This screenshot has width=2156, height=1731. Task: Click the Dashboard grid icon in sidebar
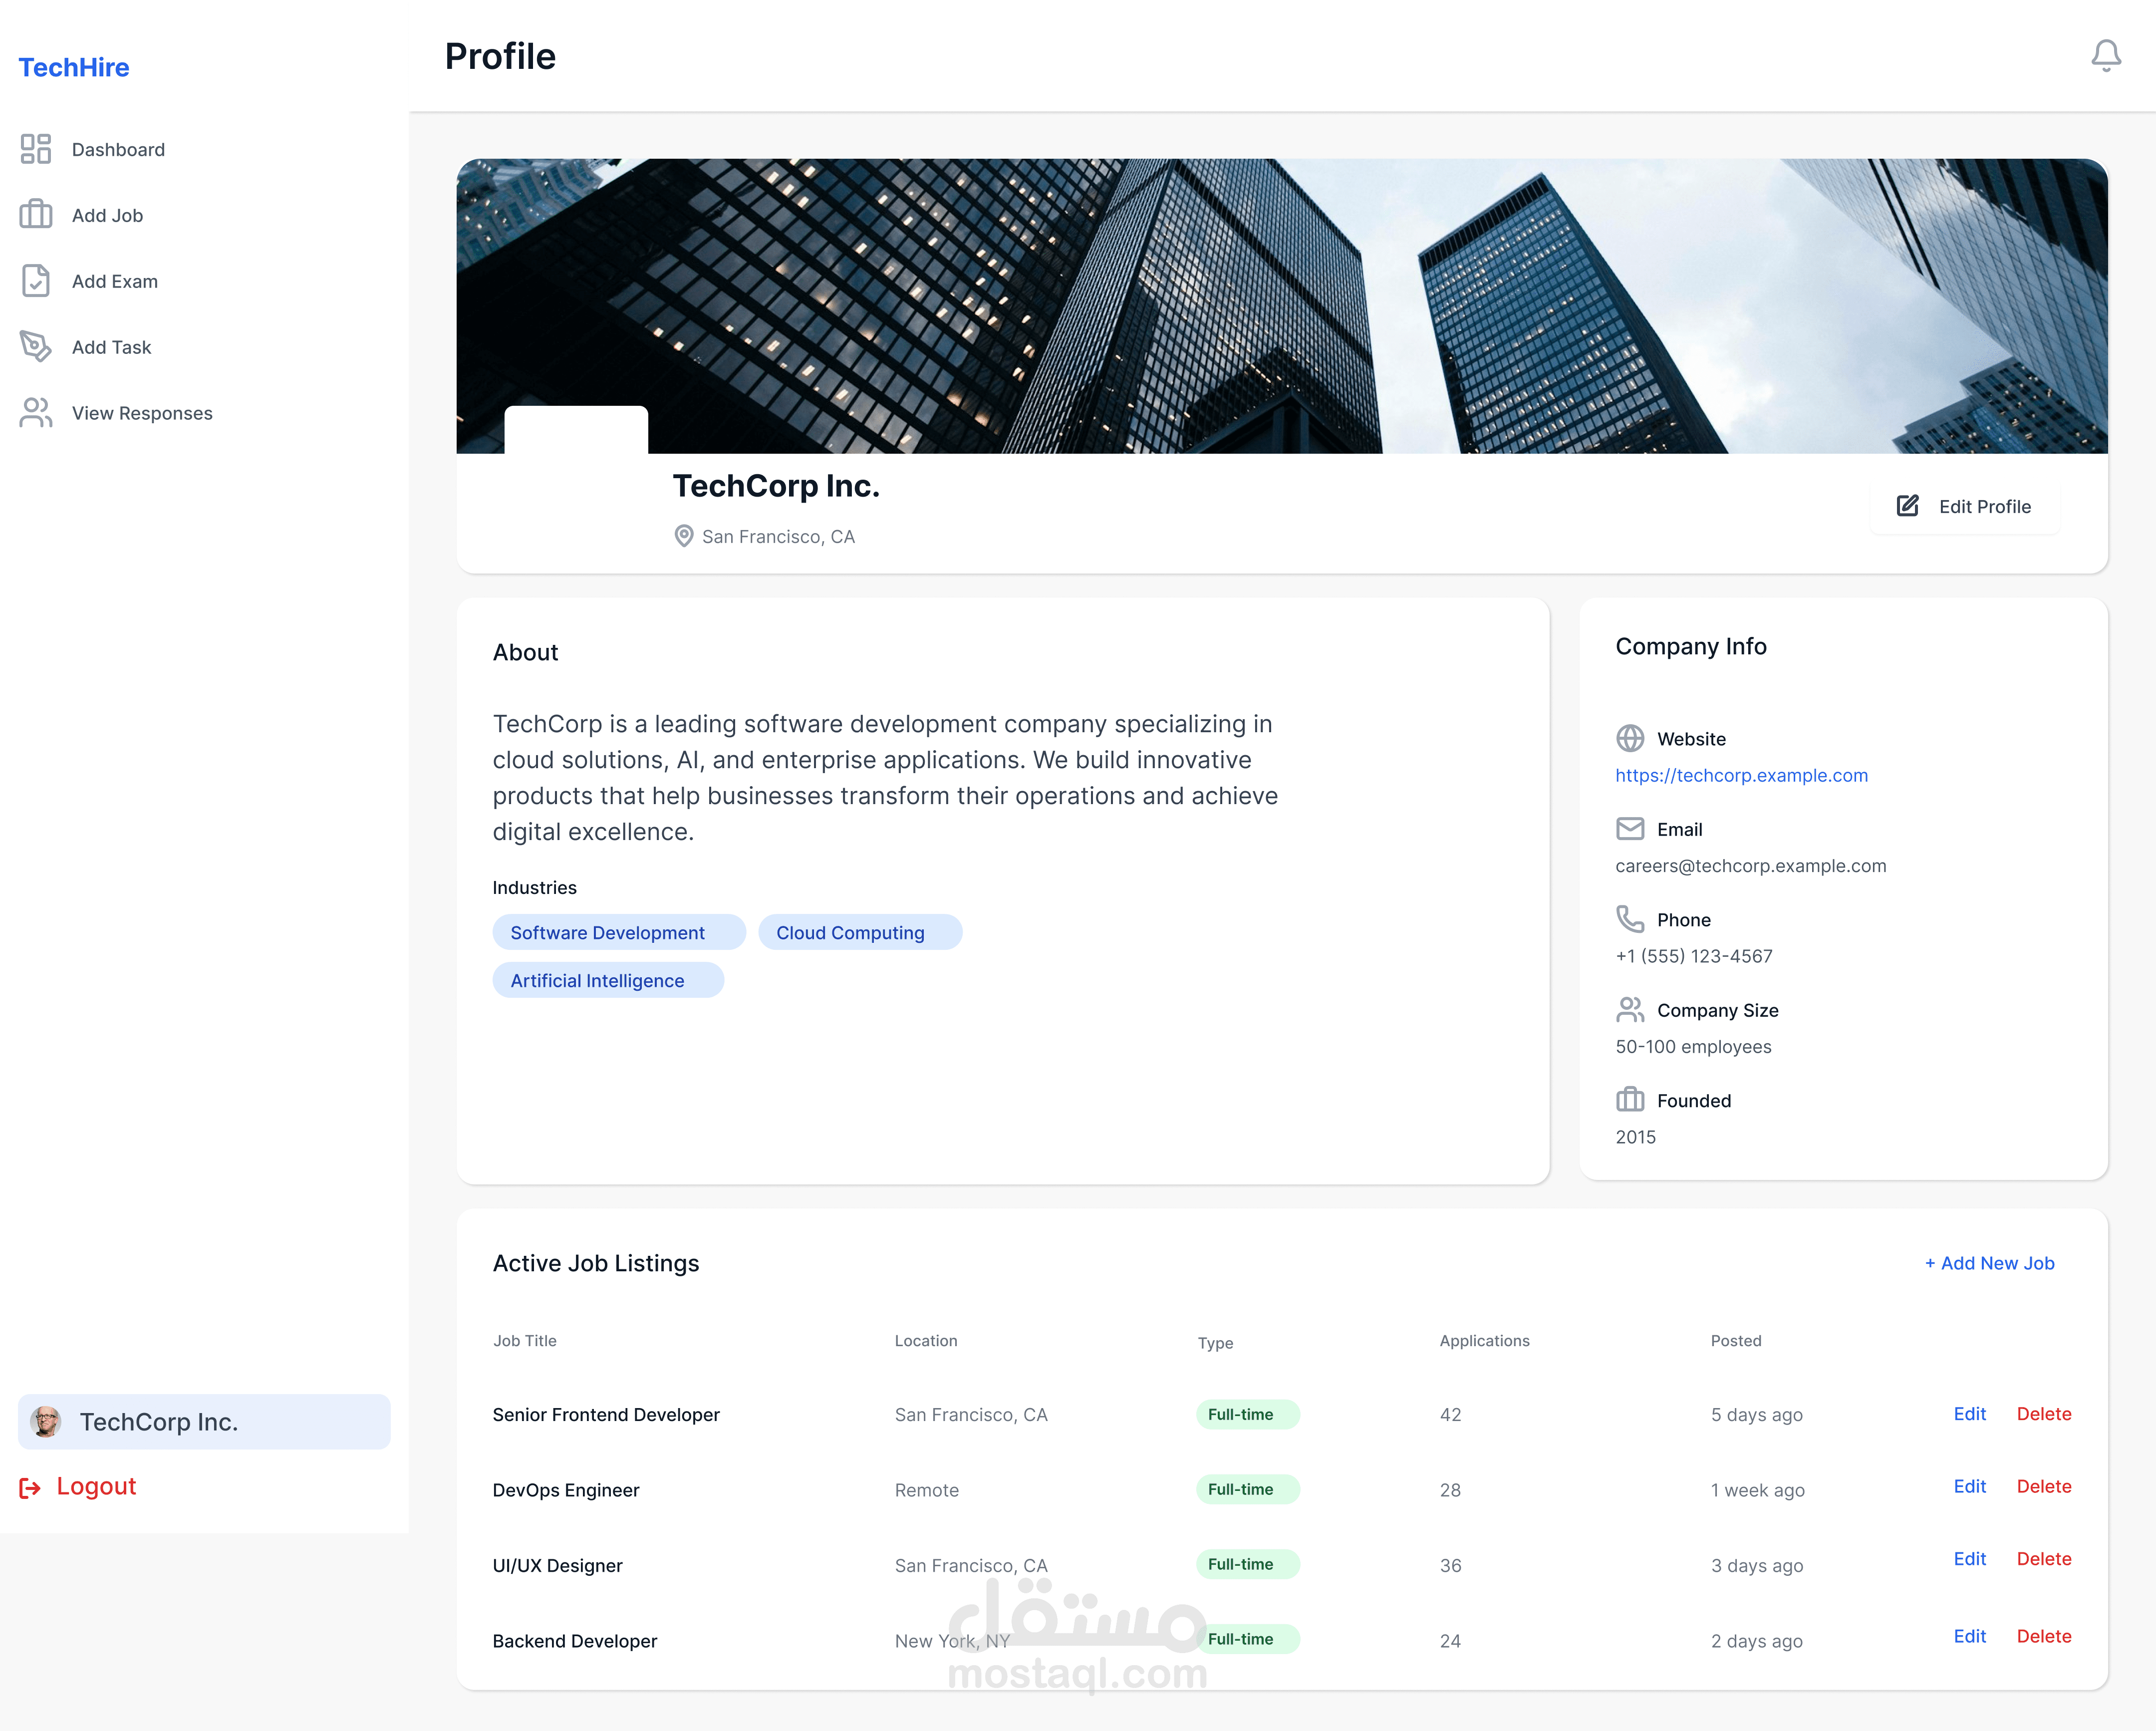coord(36,149)
